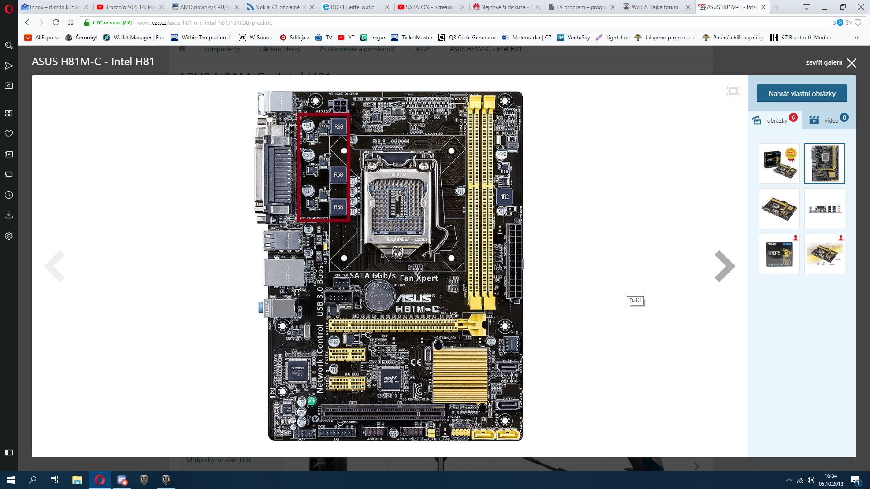The image size is (870, 489).
Task: Open Speed Dial from the sidebar
Action: coord(9,113)
